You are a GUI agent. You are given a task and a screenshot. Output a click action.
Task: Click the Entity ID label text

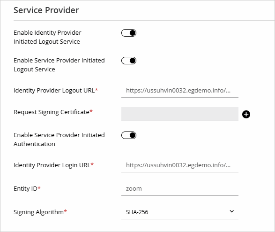pos(25,189)
